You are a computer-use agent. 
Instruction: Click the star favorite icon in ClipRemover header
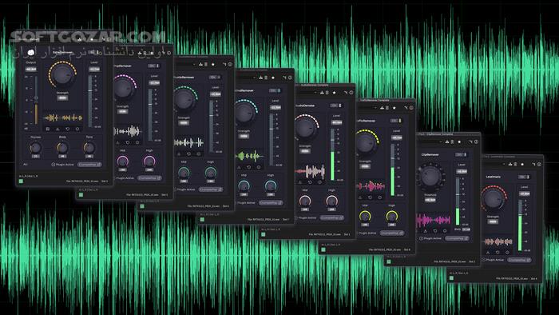[x=459, y=142]
